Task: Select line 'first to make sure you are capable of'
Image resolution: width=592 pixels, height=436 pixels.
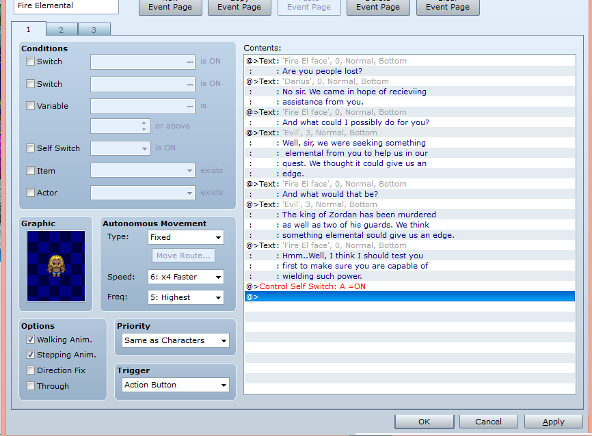Action: (409, 266)
